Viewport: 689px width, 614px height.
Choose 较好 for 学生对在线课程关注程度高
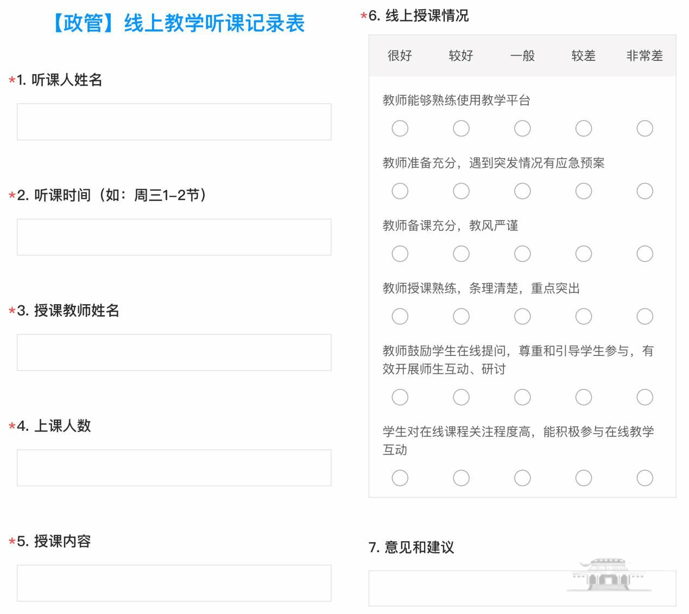(461, 478)
